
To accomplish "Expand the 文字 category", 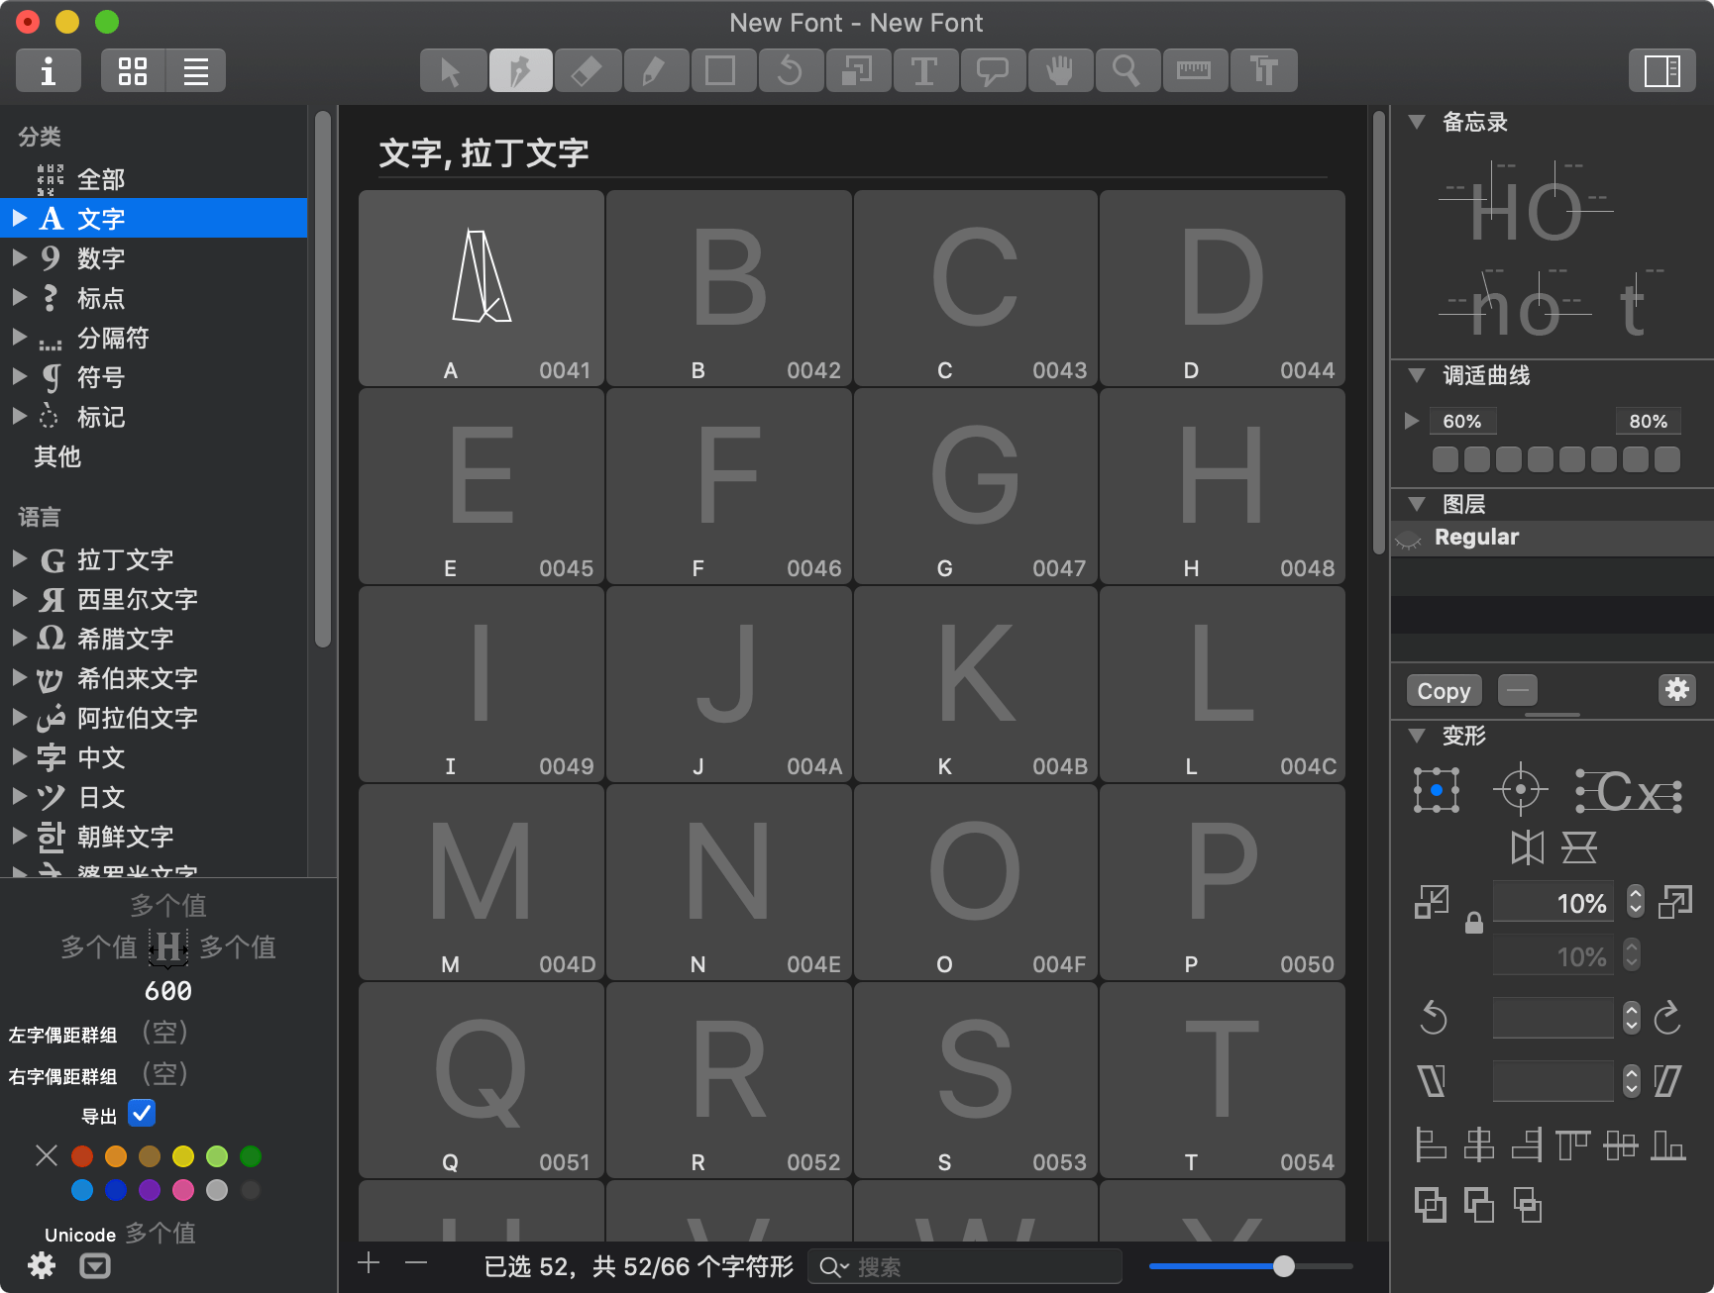I will 20,218.
